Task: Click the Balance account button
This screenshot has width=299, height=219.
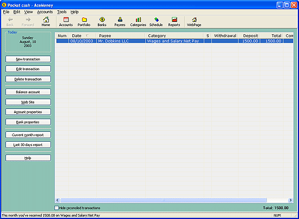Action: pyautogui.click(x=28, y=92)
